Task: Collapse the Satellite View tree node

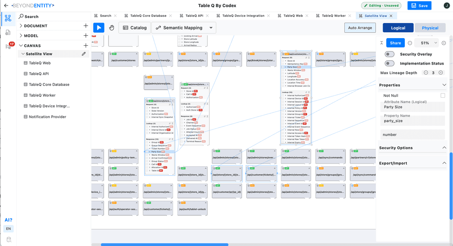Action: coord(23,54)
